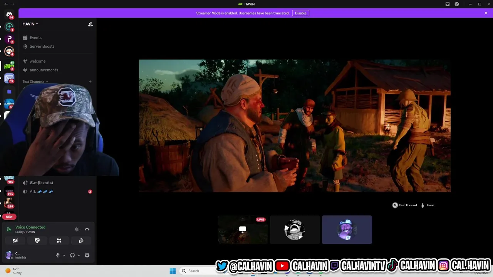This screenshot has height=277, width=493.
Task: Open the soundboard
Action: [x=81, y=240]
